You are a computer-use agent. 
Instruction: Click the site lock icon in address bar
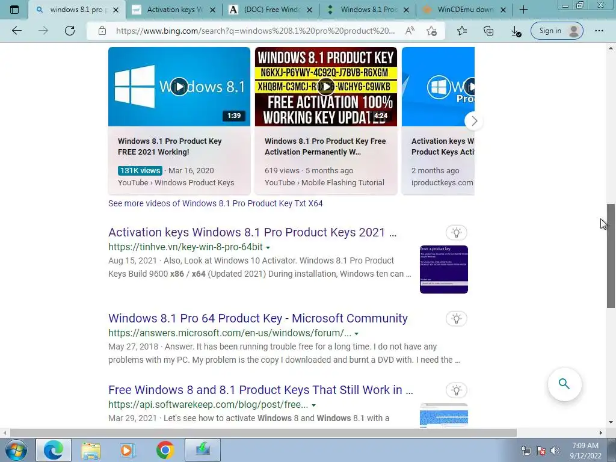pos(102,31)
